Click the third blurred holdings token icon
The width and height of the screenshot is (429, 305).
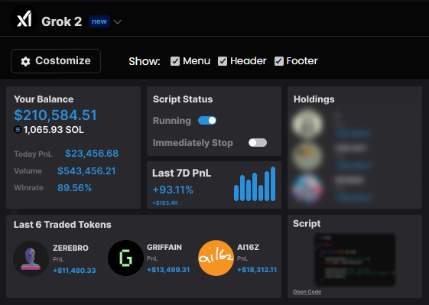[307, 188]
